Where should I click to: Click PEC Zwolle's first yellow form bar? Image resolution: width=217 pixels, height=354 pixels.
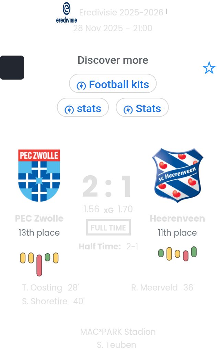[x=23, y=258]
